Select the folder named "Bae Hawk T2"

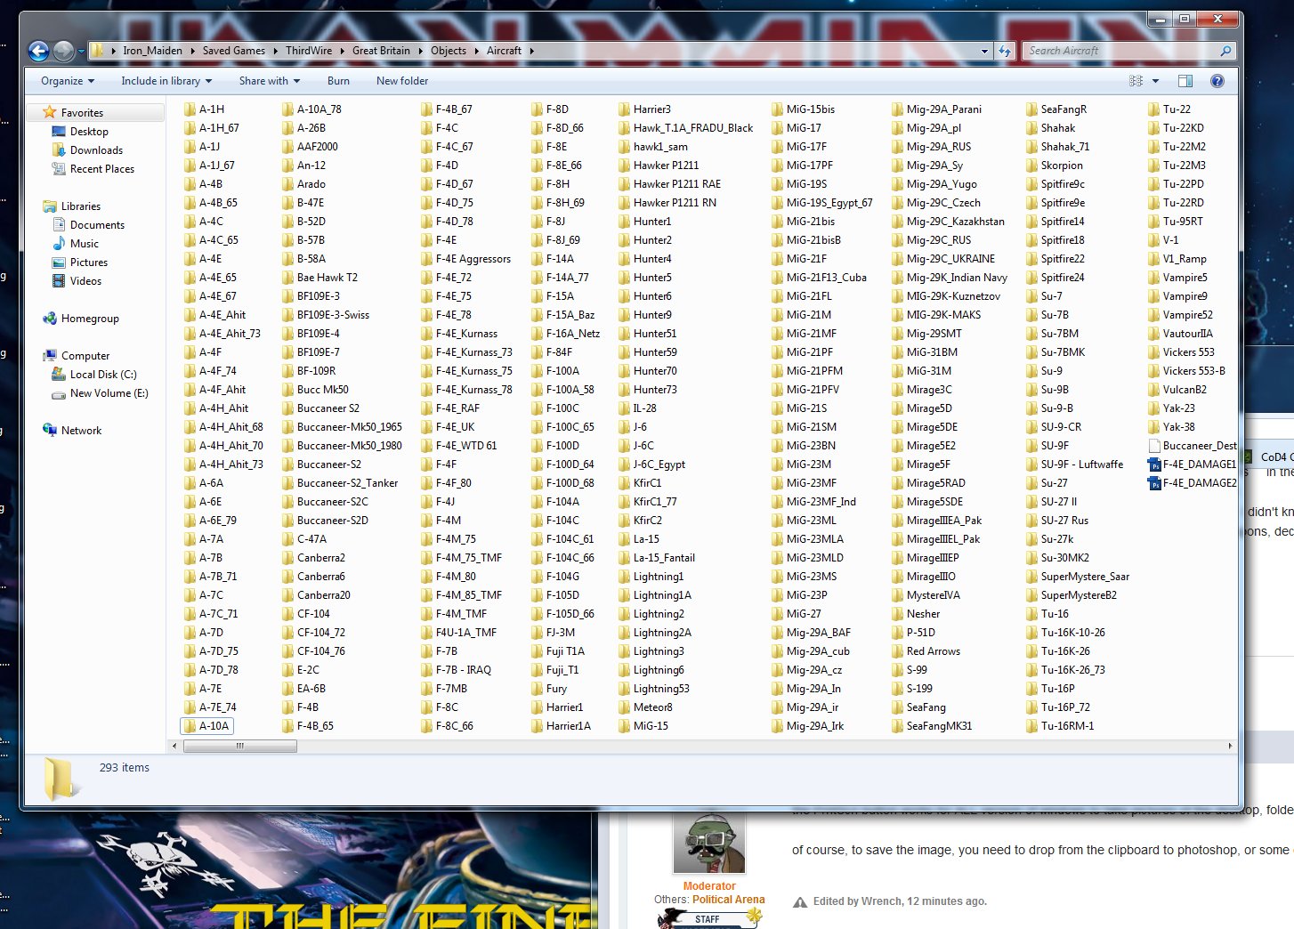[319, 278]
